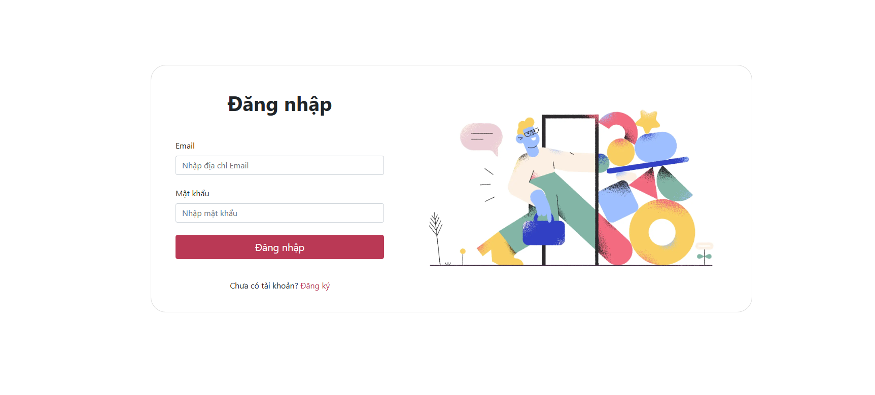This screenshot has width=875, height=395.
Task: Click the 'Email' field label
Action: [x=185, y=146]
